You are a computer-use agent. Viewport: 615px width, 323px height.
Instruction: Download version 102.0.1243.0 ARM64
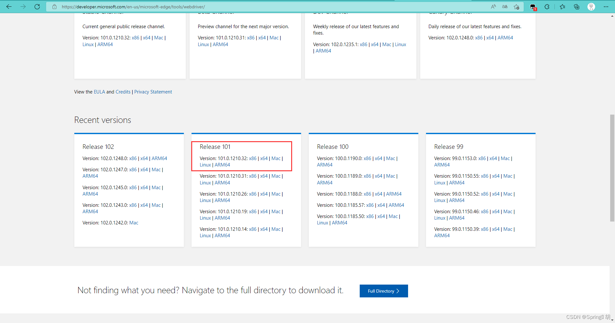tap(90, 212)
